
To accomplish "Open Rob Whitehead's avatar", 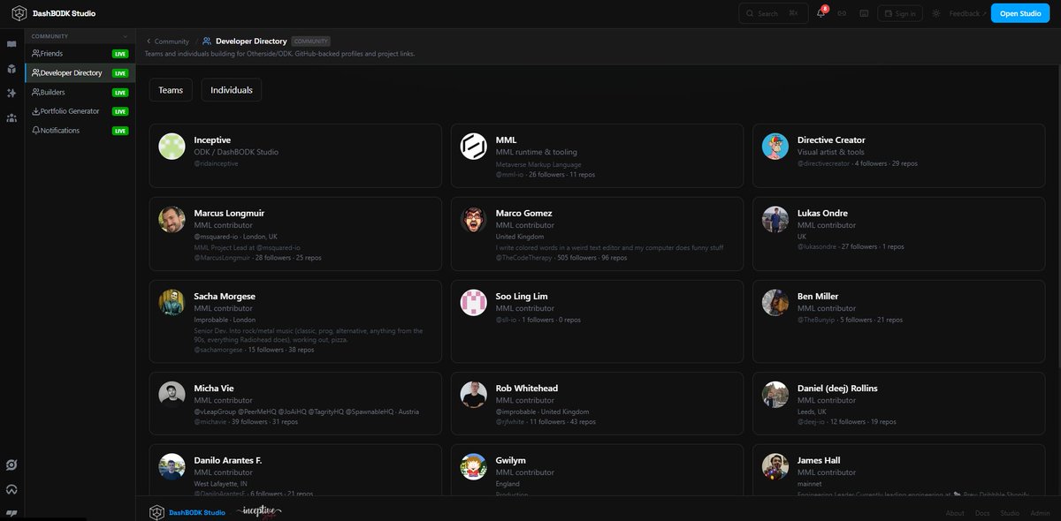I will click(474, 394).
